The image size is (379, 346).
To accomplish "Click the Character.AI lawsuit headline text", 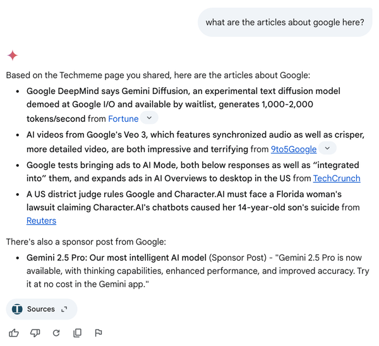I will [x=184, y=201].
